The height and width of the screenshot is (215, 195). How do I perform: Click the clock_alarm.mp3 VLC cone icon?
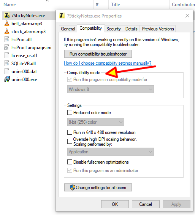(x=7, y=32)
